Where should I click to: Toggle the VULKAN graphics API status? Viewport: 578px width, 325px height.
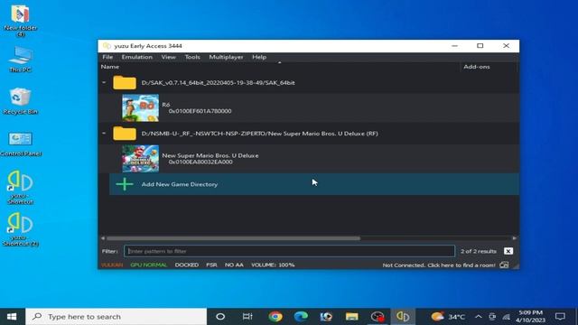click(x=112, y=265)
